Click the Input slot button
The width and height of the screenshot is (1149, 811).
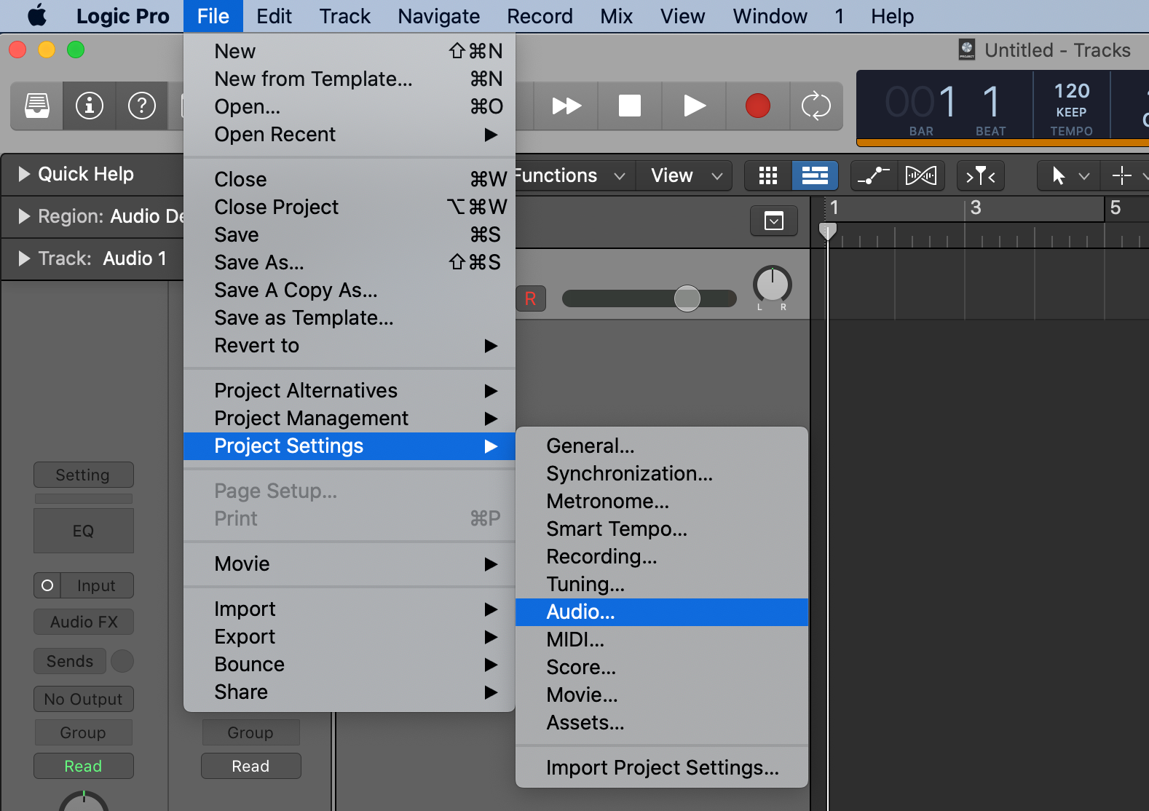pyautogui.click(x=97, y=586)
